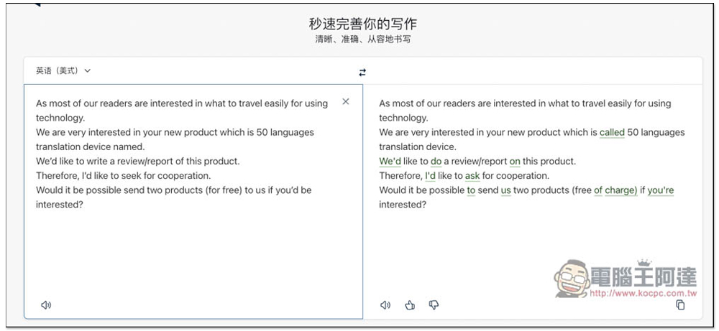Open the 英语（美式）language dropdown
The image size is (719, 331).
click(63, 70)
